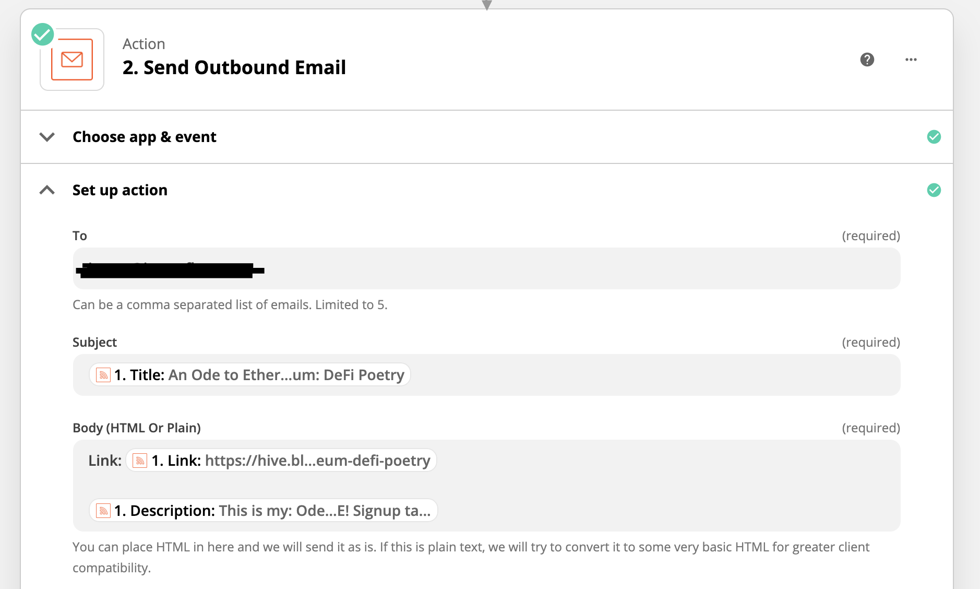Image resolution: width=980 pixels, height=589 pixels.
Task: Select the Link URL mapped field pill
Action: pyautogui.click(x=281, y=461)
